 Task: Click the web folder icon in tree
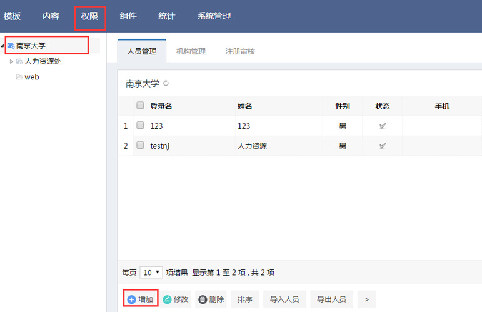pos(19,77)
